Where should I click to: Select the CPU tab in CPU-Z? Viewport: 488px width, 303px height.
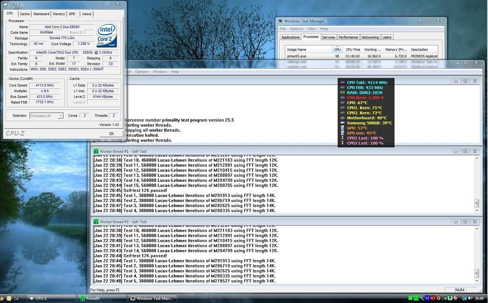coord(10,13)
